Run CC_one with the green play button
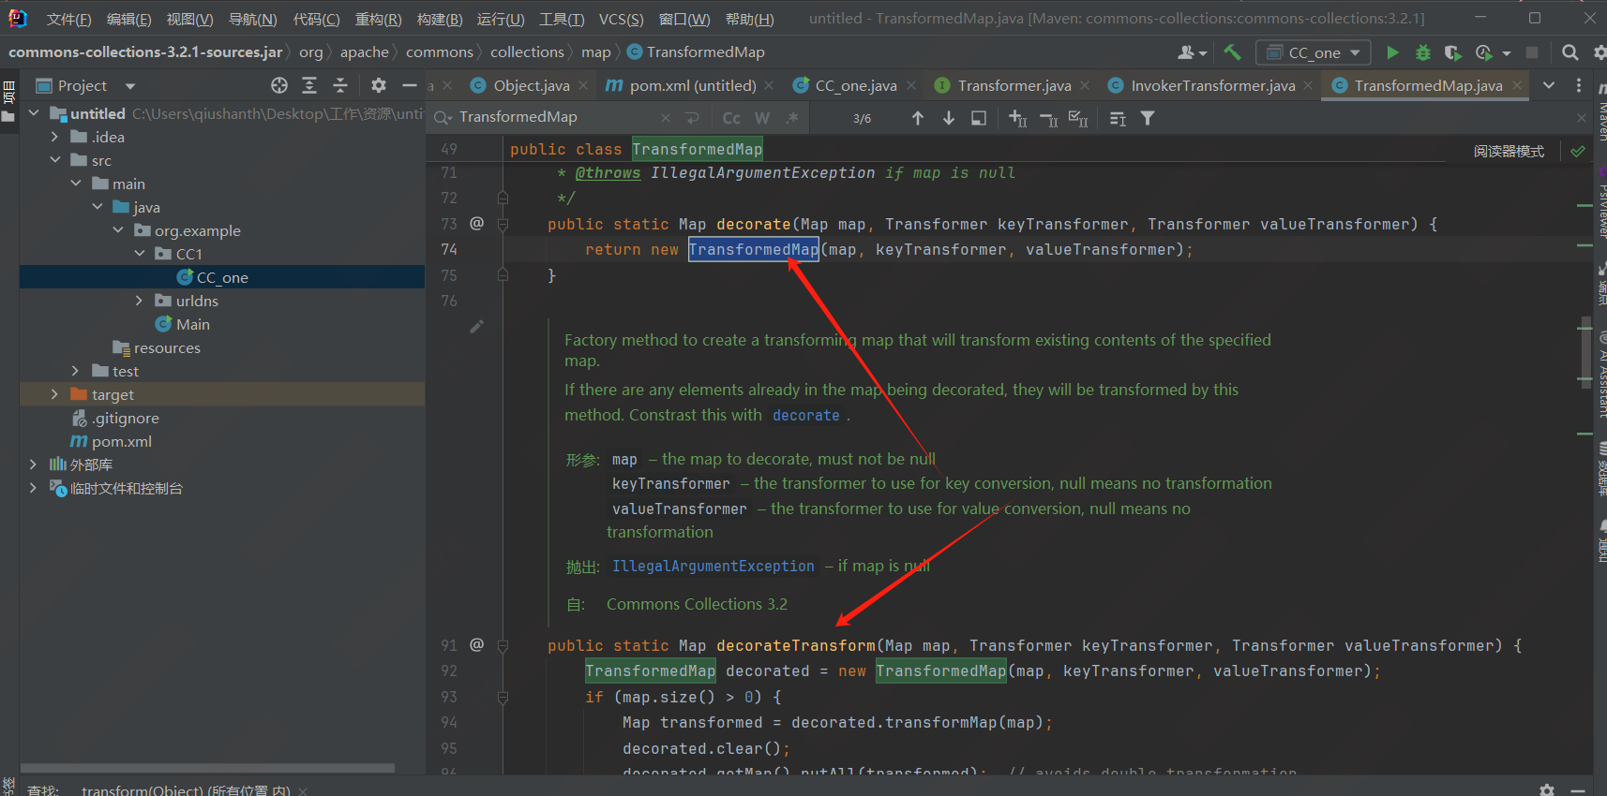The image size is (1607, 796). pos(1392,52)
